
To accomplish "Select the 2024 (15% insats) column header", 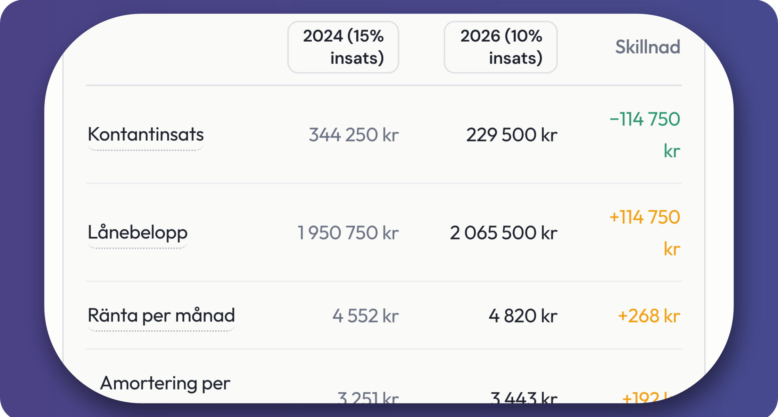I will point(343,47).
